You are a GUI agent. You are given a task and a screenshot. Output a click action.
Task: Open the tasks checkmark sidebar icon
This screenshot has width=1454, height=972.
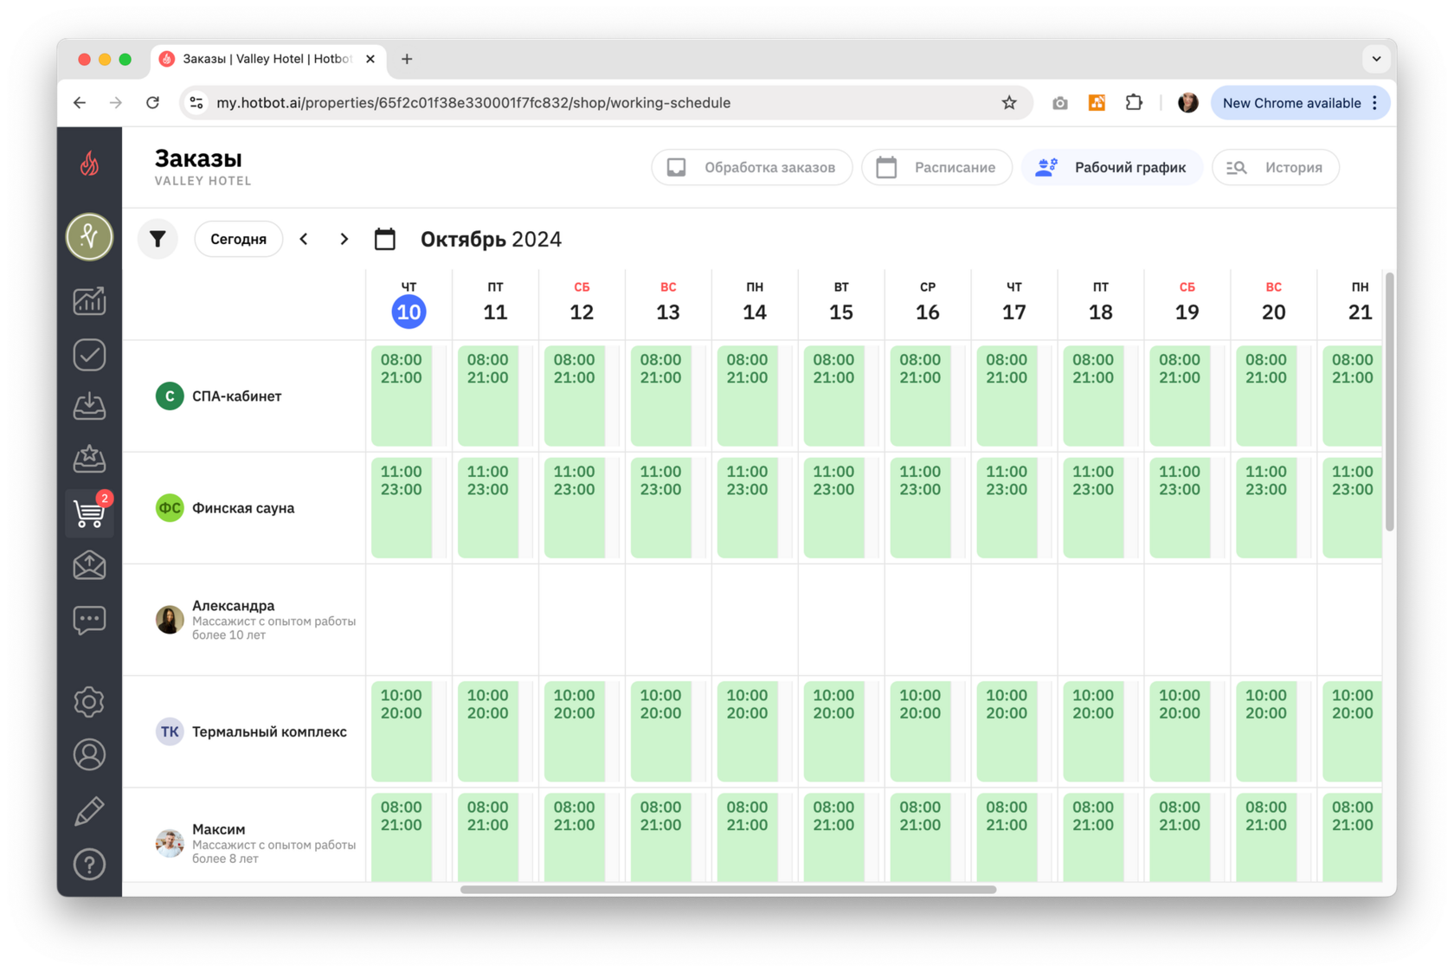click(89, 355)
